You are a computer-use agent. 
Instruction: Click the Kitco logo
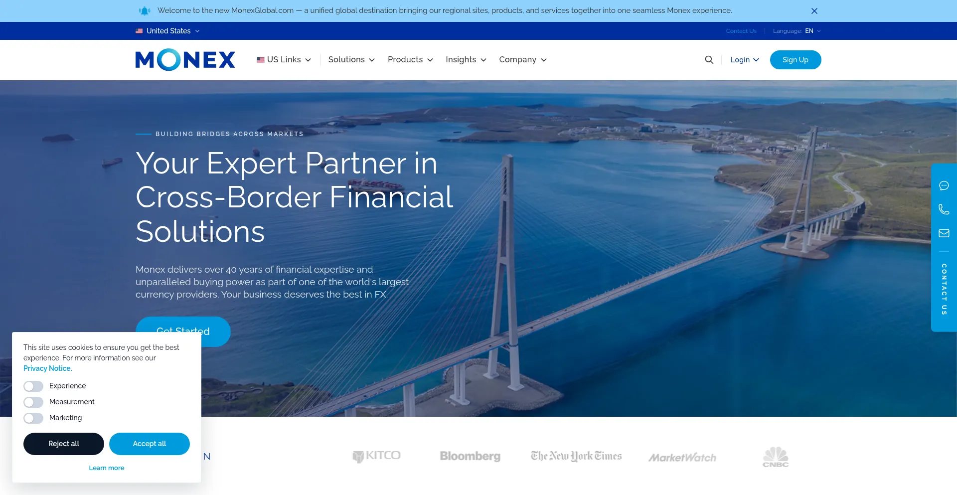click(x=376, y=456)
